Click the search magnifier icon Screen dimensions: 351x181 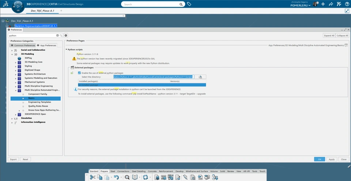point(181,4)
